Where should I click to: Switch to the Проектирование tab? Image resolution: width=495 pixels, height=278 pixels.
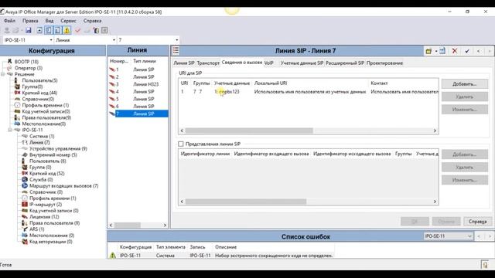coord(384,63)
